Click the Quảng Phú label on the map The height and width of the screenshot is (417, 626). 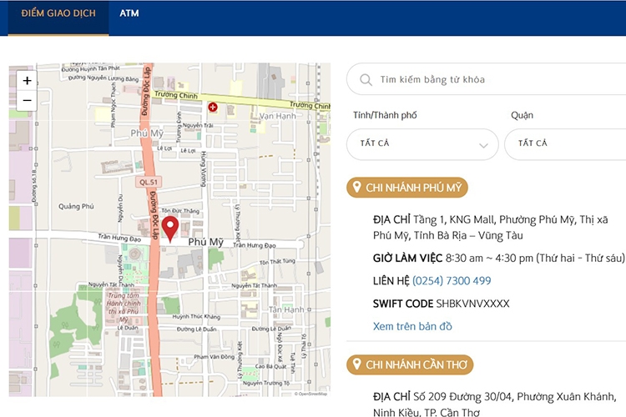click(76, 206)
